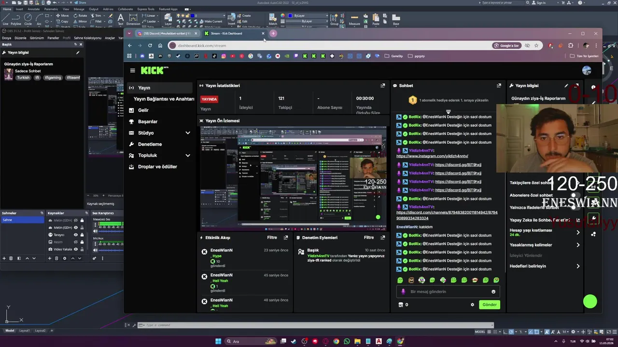Click the Chrome address bar
This screenshot has height=347, width=618.
point(333,45)
